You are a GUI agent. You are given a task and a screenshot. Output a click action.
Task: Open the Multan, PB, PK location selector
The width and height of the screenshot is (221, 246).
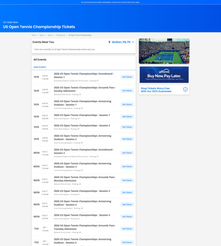point(121,42)
